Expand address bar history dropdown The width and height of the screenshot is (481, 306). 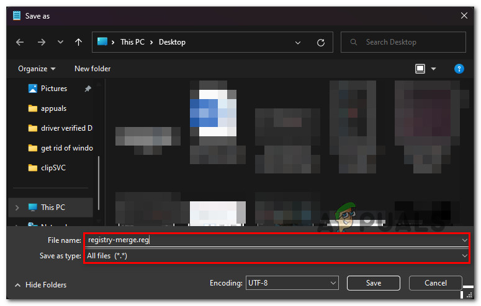click(297, 43)
